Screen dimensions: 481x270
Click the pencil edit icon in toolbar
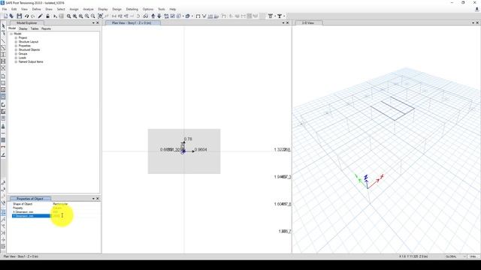coord(40,16)
